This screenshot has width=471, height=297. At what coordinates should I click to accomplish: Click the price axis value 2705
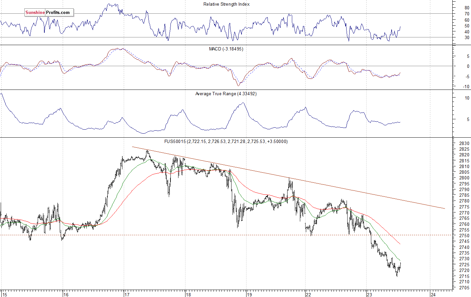[464, 288]
